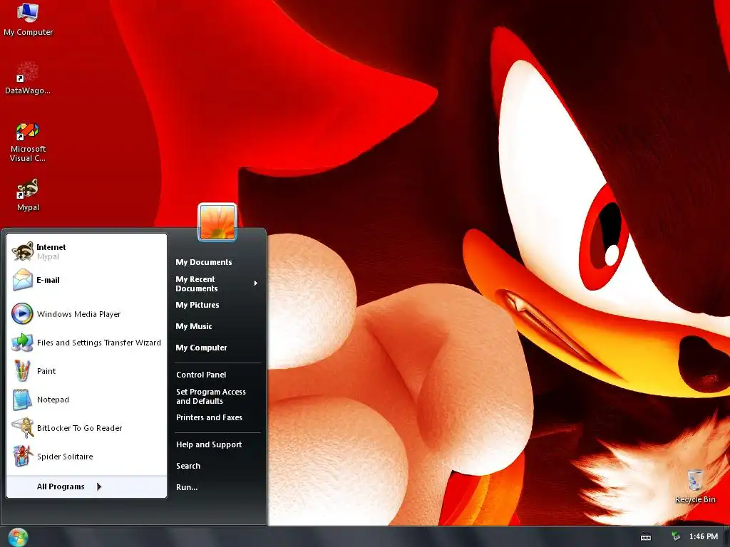The image size is (730, 547).
Task: Click Files and Settings Transfer Wizard icon
Action: [x=22, y=343]
